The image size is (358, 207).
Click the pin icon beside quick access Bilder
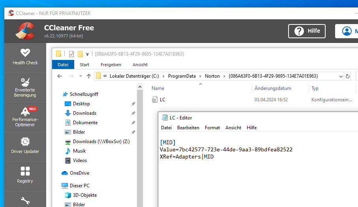[133, 132]
